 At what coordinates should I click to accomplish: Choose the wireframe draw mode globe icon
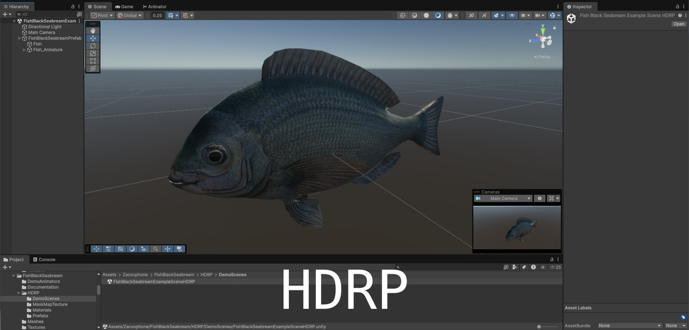tap(402, 15)
